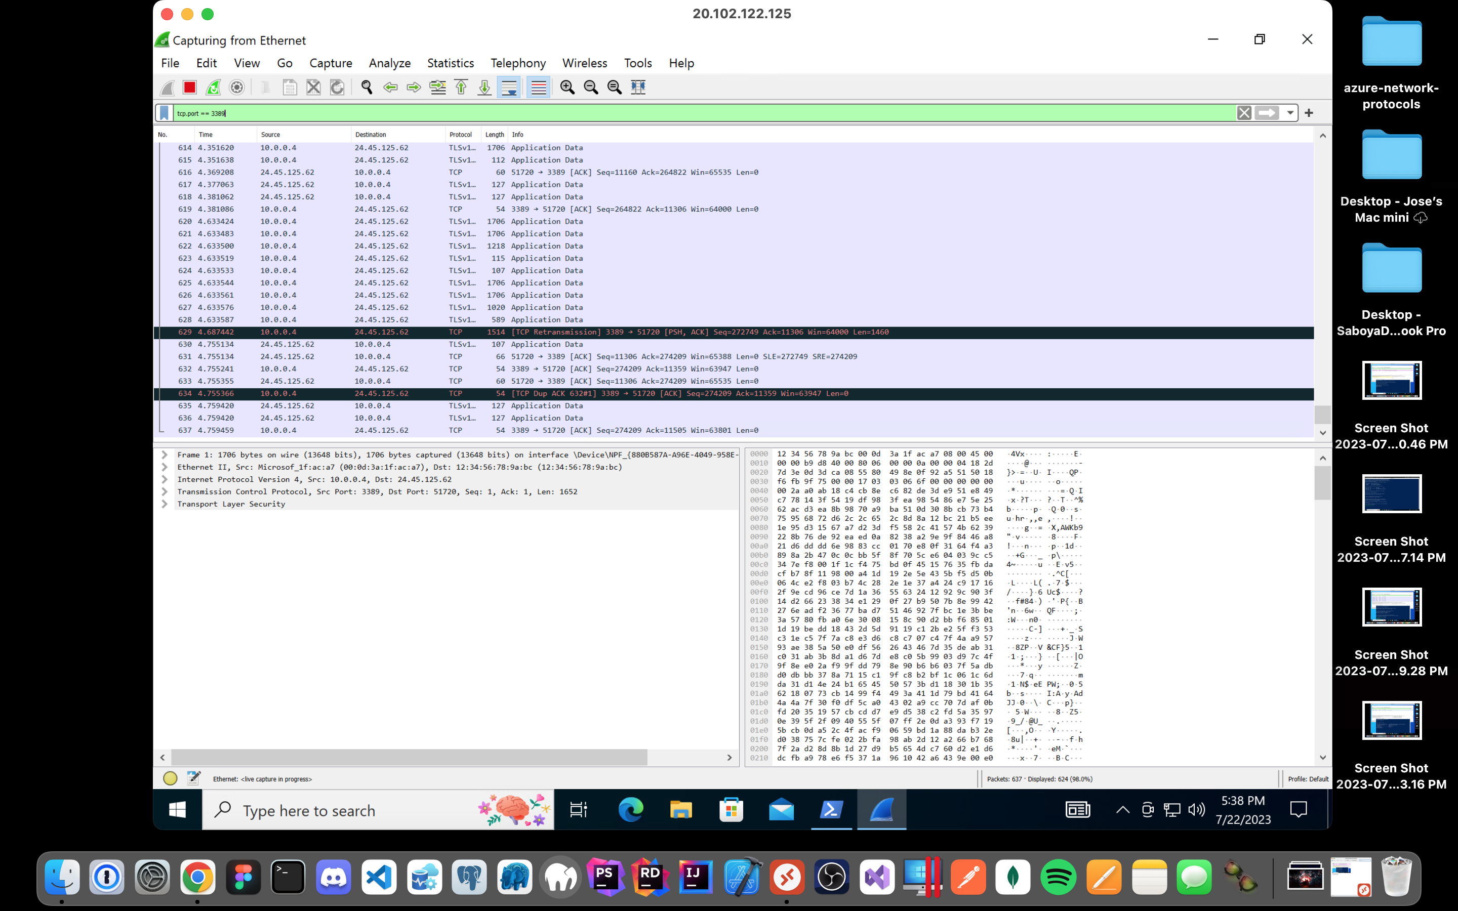Add a filter button with plus
The height and width of the screenshot is (911, 1458).
(1309, 113)
